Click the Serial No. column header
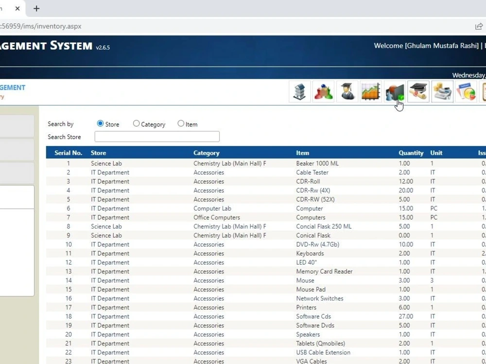Image resolution: width=486 pixels, height=364 pixels. click(68, 153)
